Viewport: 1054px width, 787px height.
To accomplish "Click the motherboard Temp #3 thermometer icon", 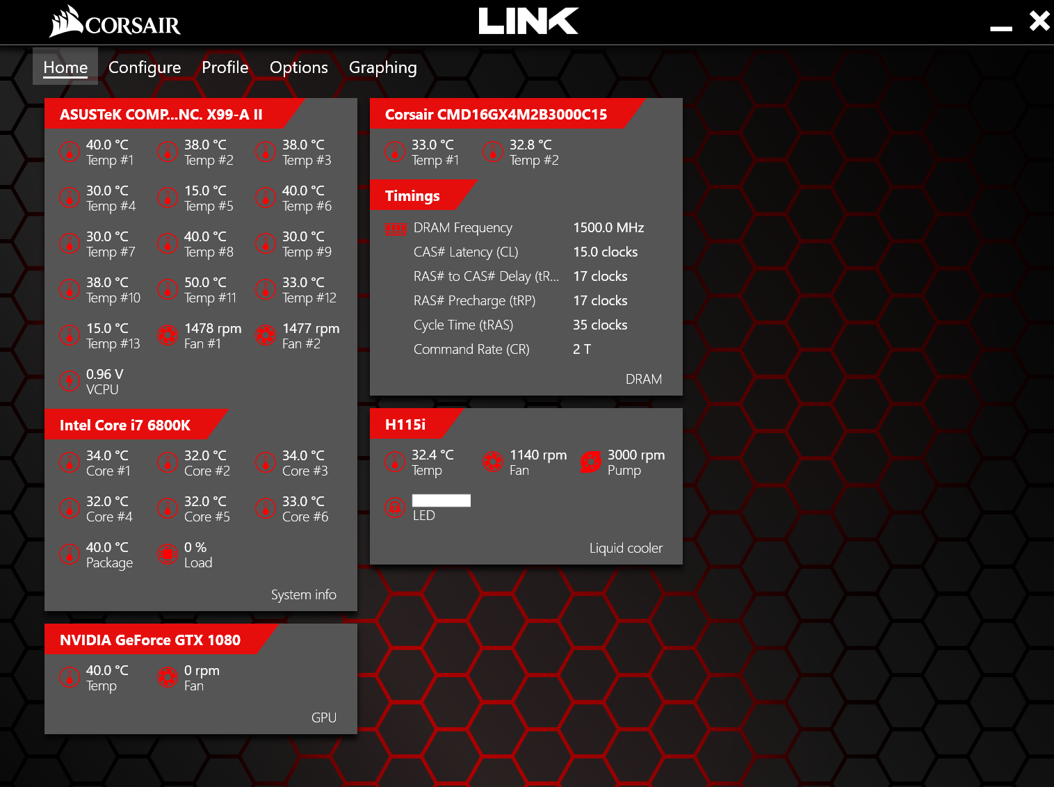I will coord(266,152).
